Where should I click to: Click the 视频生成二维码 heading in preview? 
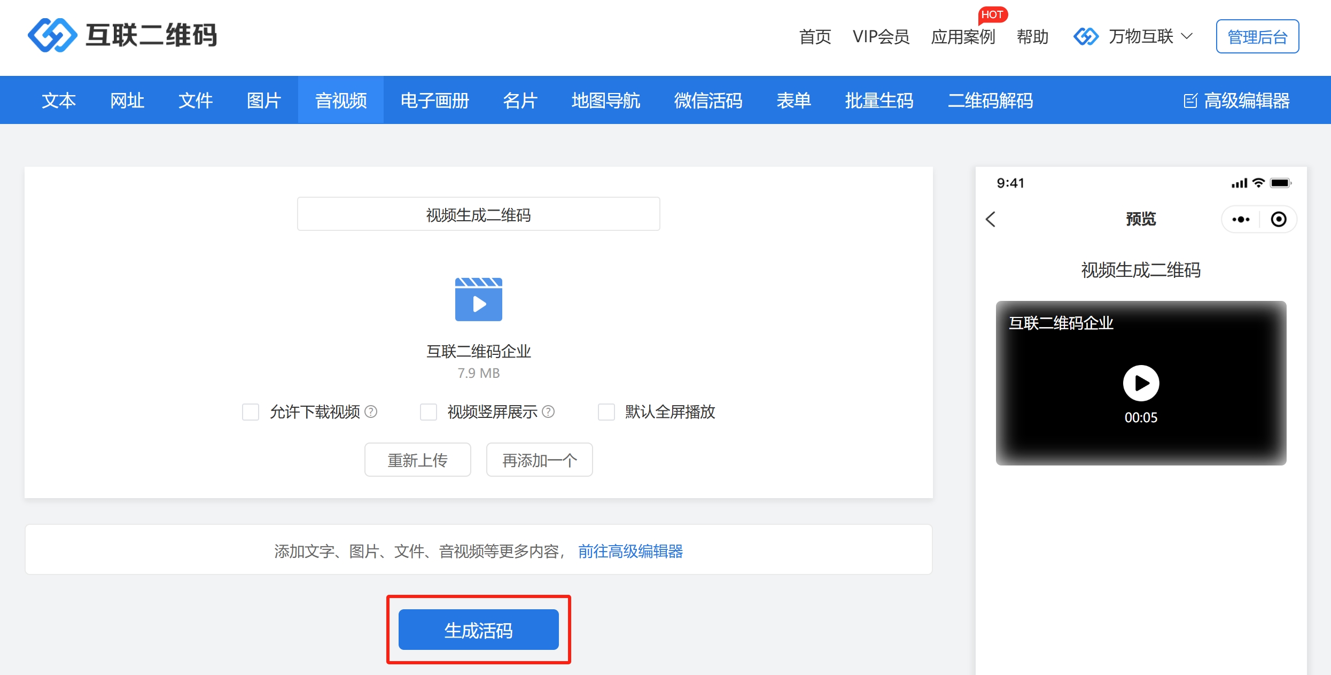(1141, 270)
